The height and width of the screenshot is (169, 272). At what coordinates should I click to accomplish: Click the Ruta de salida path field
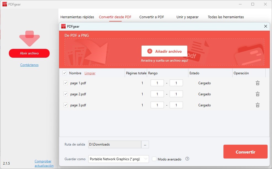tap(115, 144)
